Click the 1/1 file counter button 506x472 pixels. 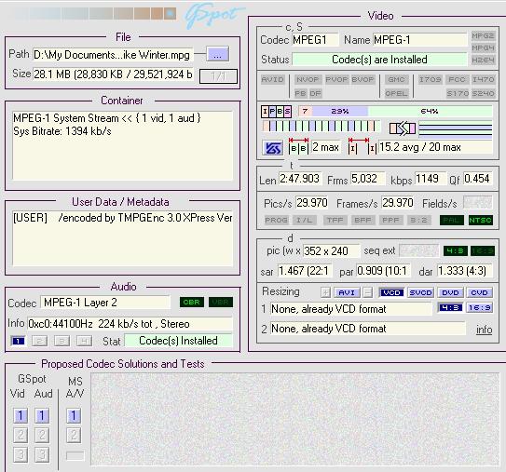tap(218, 76)
